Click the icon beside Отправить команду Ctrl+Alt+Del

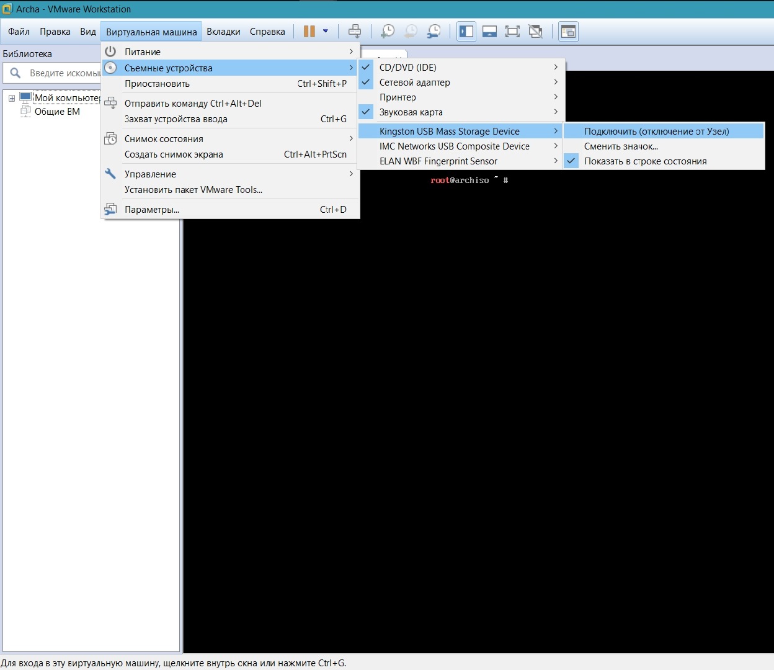[110, 103]
